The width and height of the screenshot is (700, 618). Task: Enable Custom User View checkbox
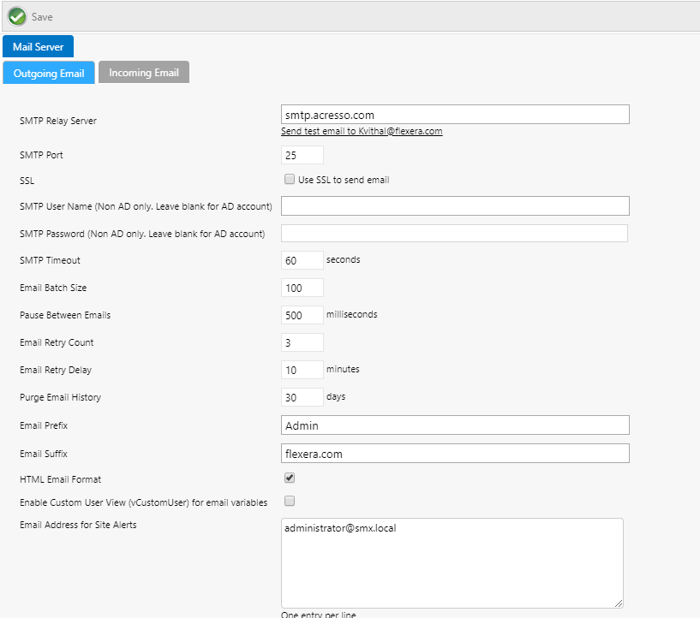pyautogui.click(x=290, y=501)
